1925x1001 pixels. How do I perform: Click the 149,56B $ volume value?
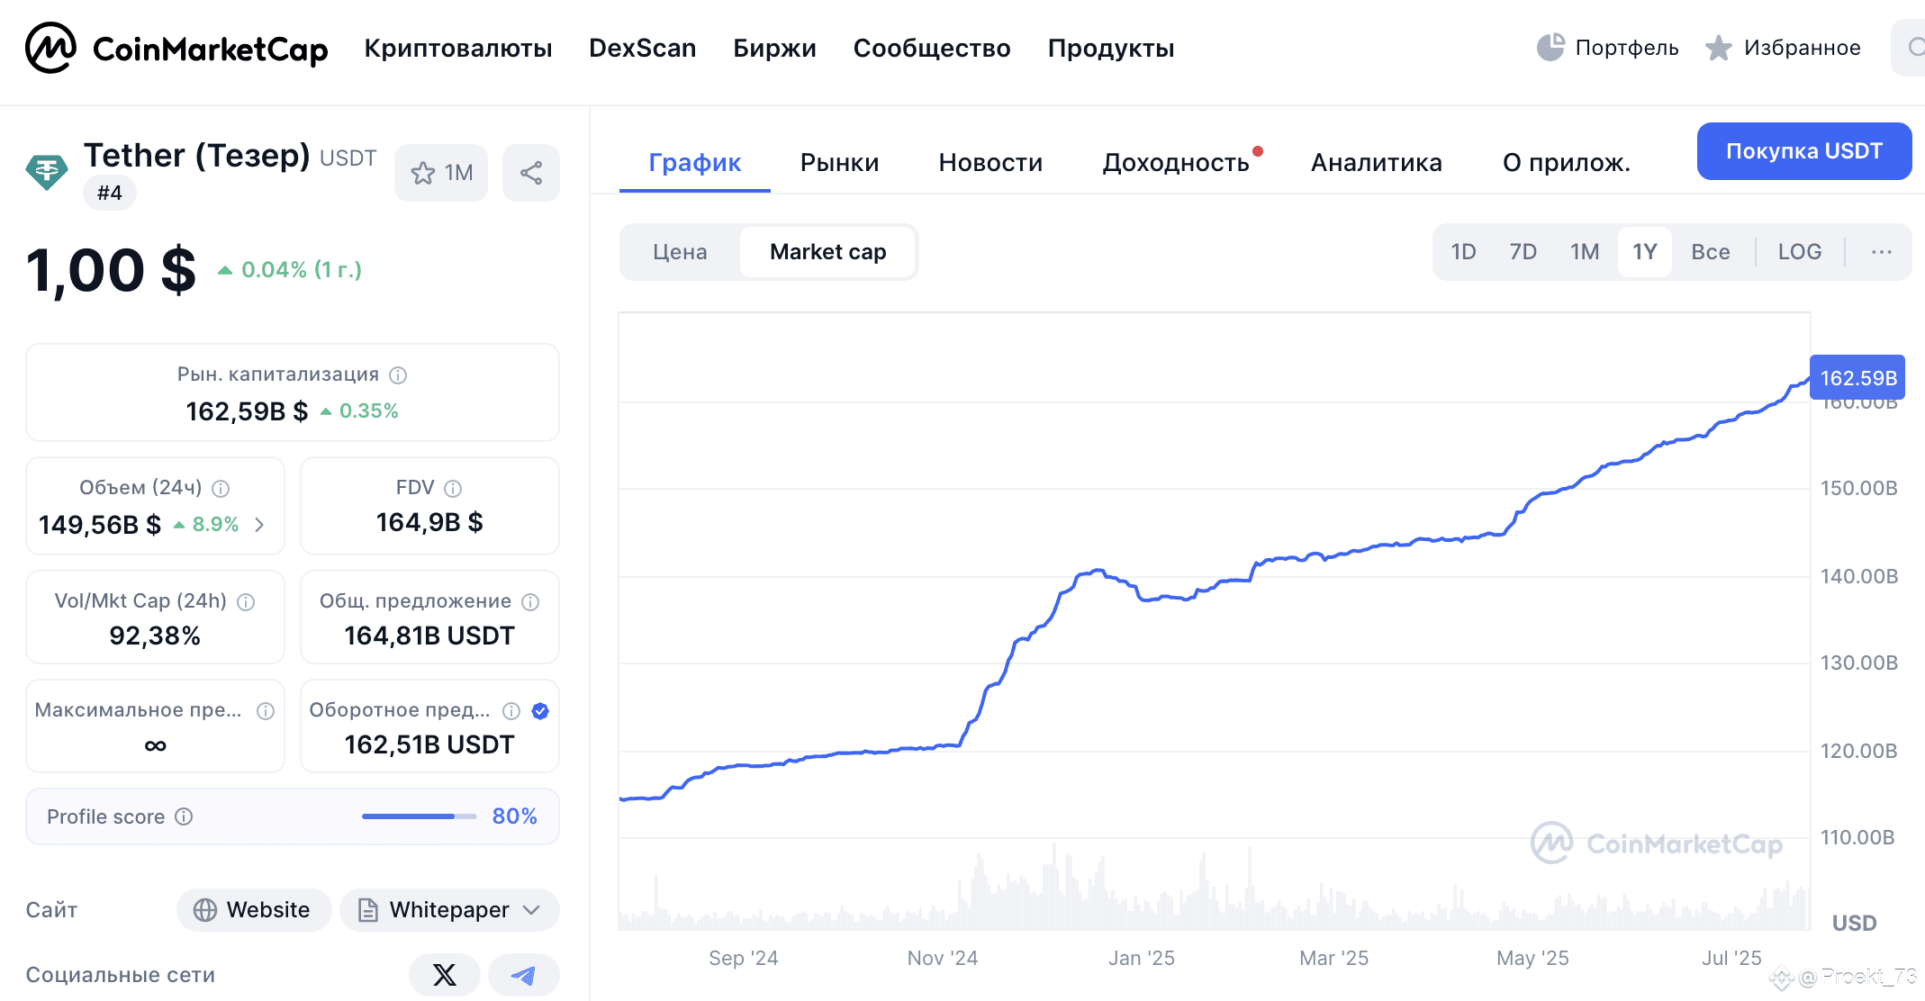[x=100, y=524]
